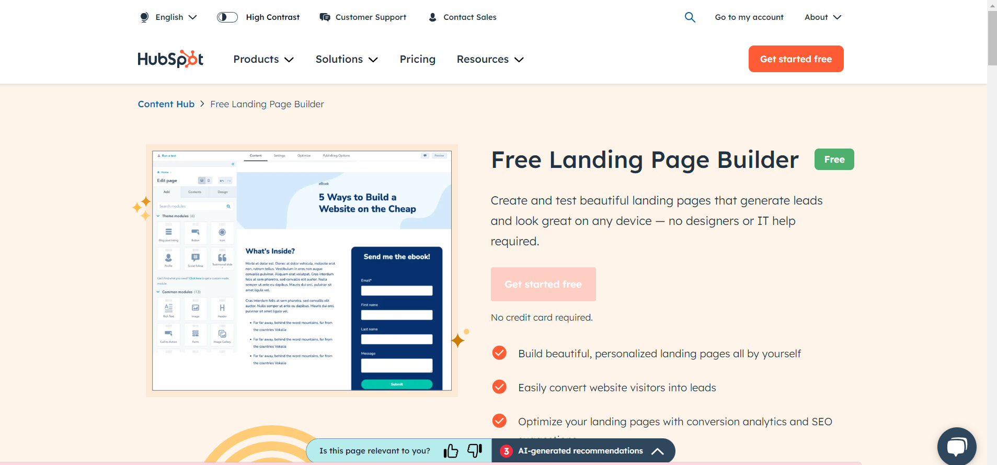Click the thumbs down icon
This screenshot has width=997, height=465.
pyautogui.click(x=475, y=450)
